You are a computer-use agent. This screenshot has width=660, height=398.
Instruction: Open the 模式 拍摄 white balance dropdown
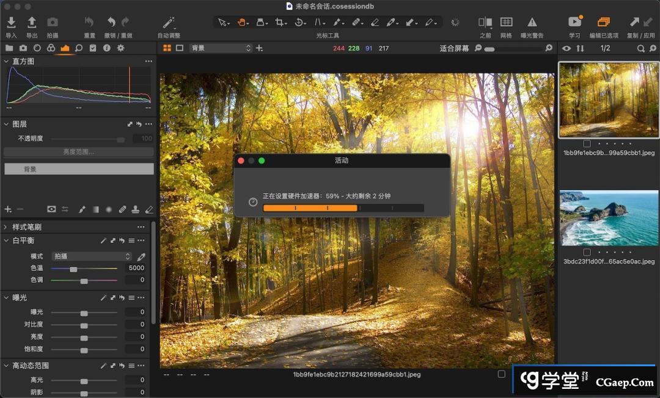tap(92, 256)
